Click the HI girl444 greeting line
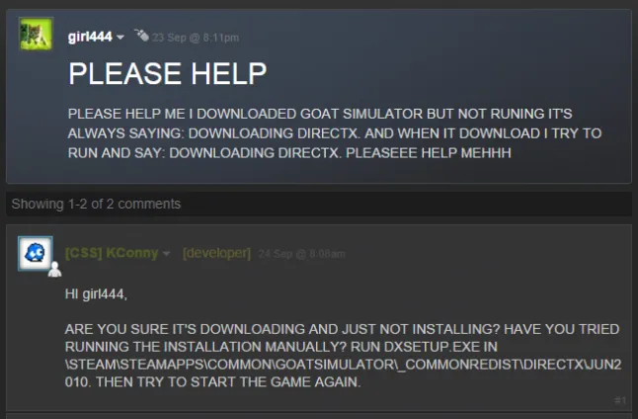 pos(96,293)
